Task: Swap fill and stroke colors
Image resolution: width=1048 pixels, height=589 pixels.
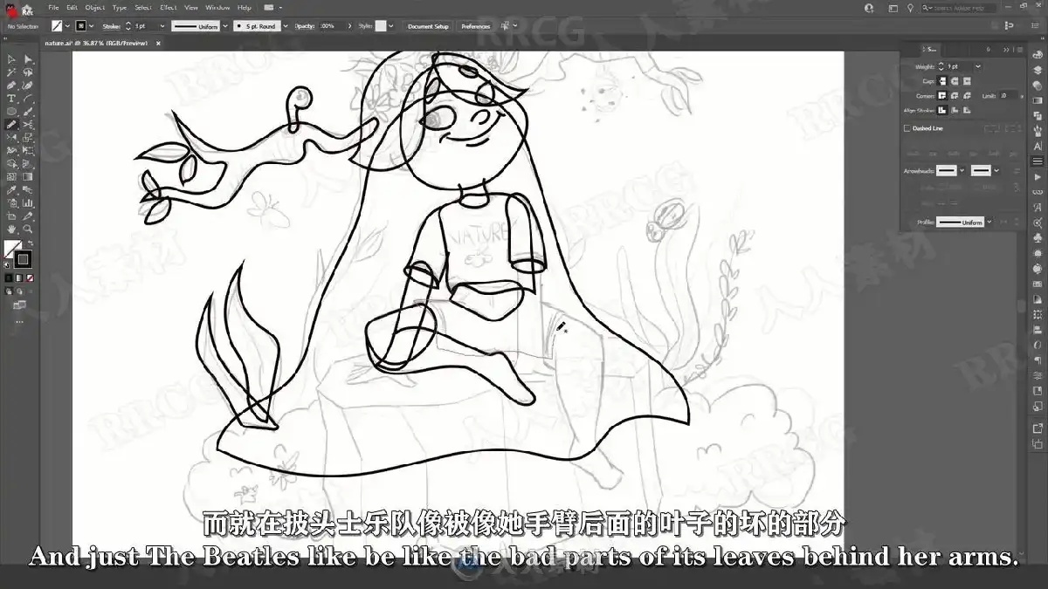Action: (30, 243)
